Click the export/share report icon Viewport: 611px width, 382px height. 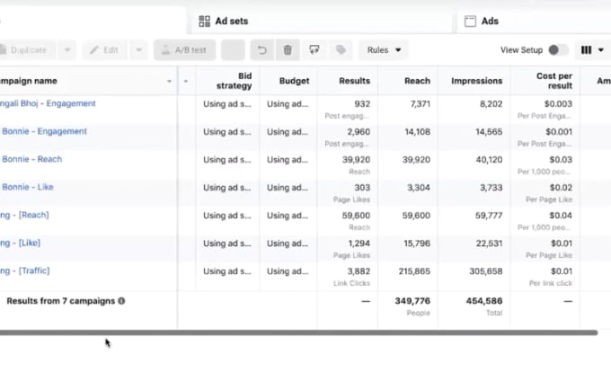click(x=314, y=50)
